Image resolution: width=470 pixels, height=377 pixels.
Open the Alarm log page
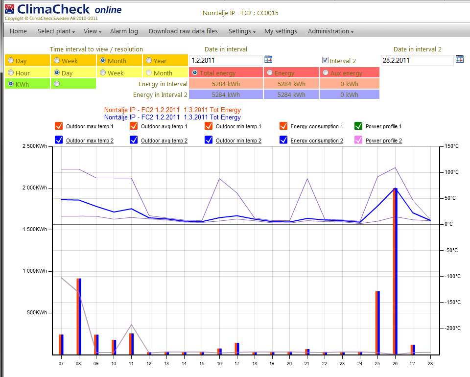coord(124,31)
